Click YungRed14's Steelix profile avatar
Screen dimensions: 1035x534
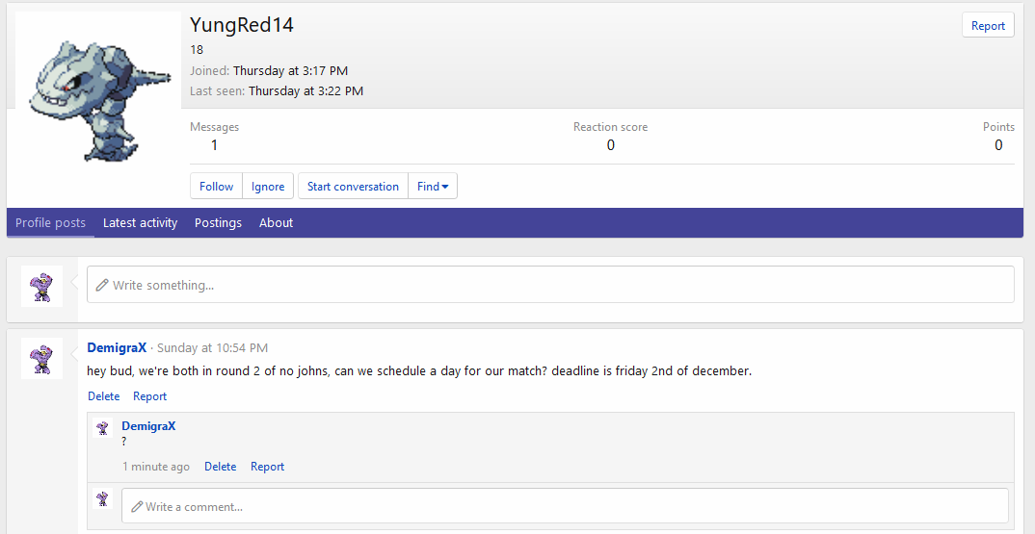[98, 93]
